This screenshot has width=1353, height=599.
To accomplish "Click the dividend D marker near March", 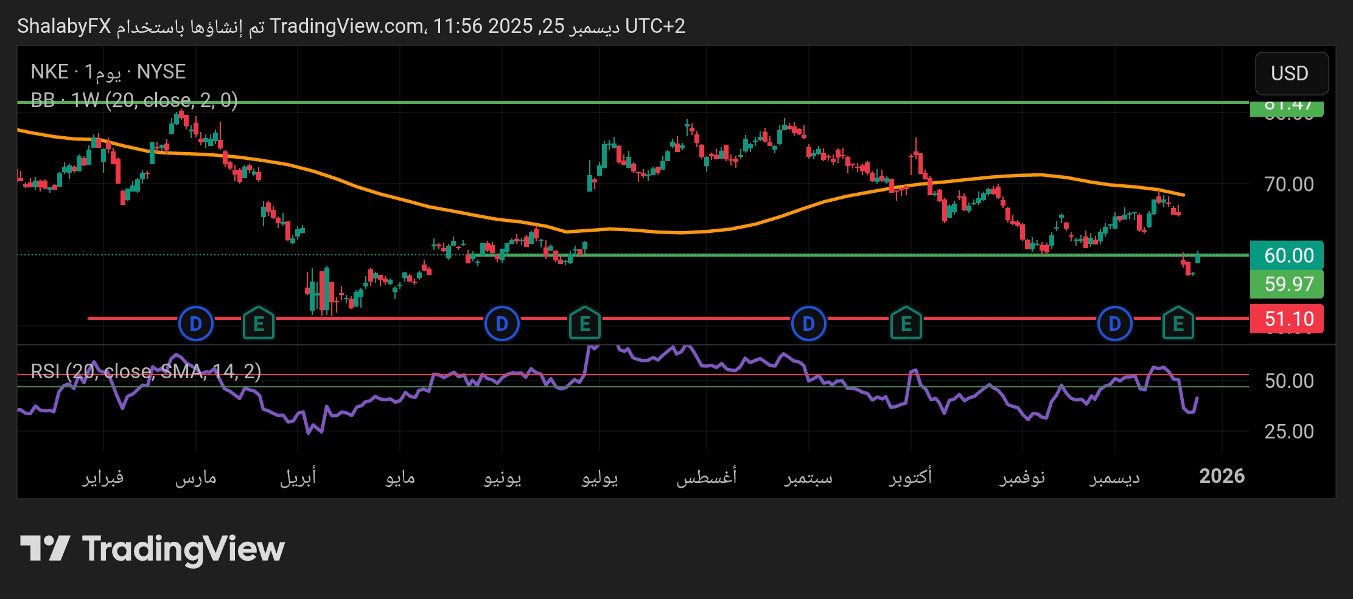I will point(196,324).
